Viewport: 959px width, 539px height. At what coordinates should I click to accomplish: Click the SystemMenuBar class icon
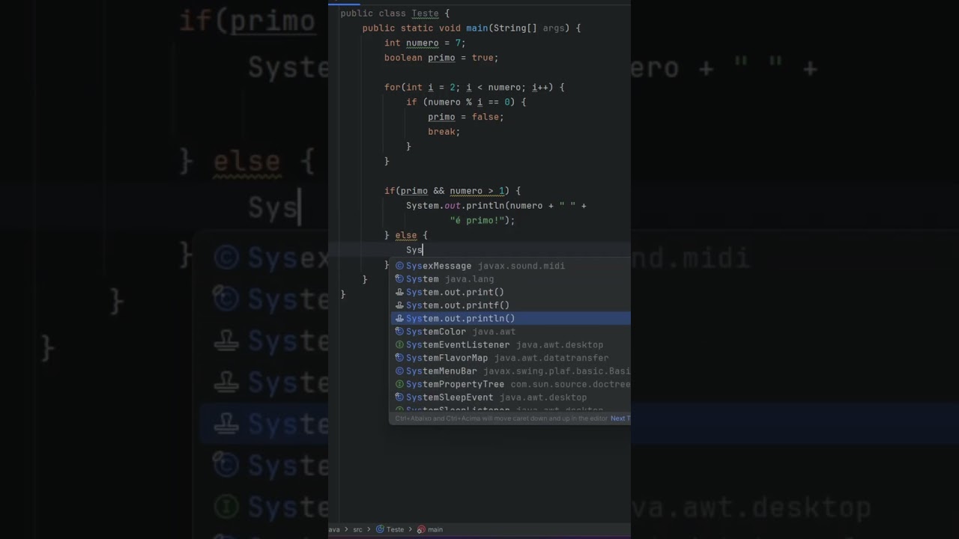399,371
